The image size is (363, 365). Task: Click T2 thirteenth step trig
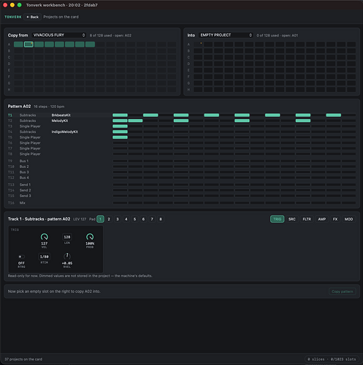pyautogui.click(x=303, y=120)
